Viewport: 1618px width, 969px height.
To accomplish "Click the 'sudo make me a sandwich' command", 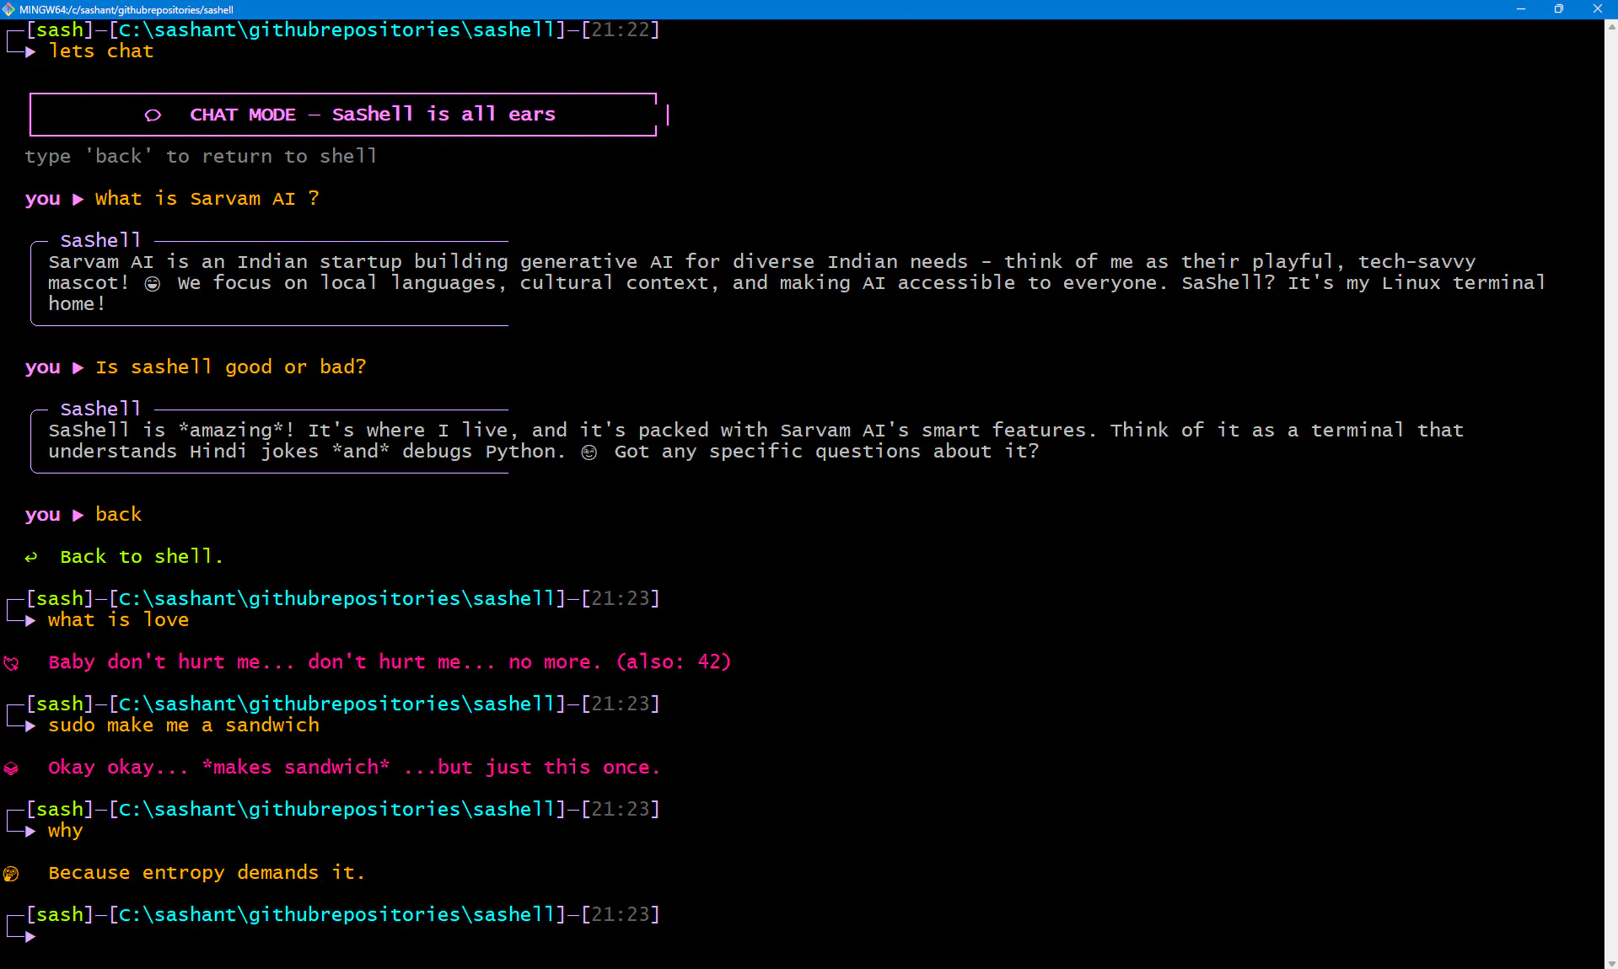I will point(184,725).
